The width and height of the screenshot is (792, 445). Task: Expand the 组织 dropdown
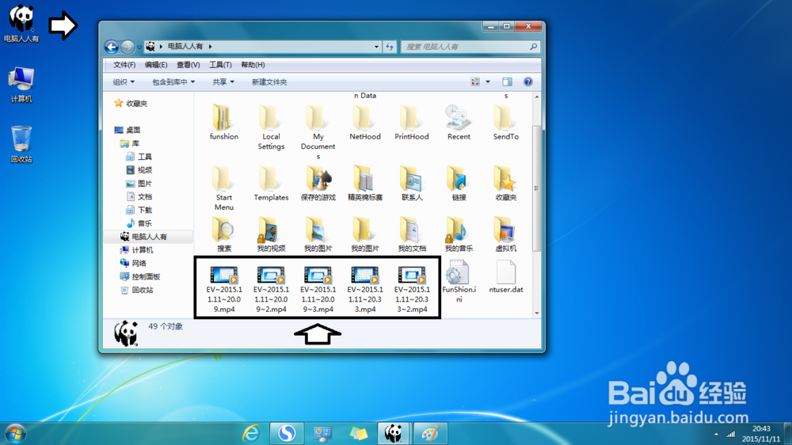(x=124, y=82)
